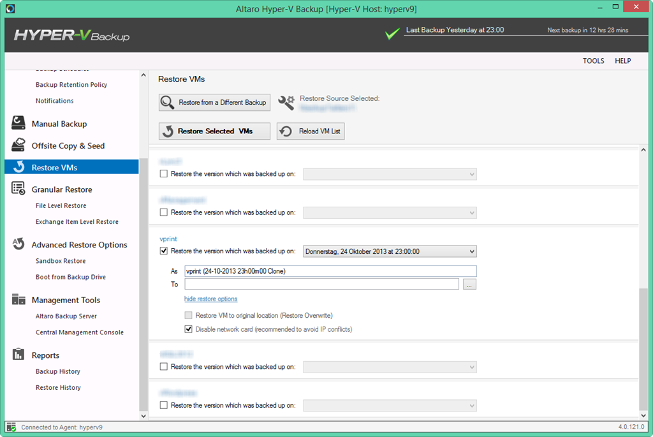Open the bottommost VM's version dropdown
653x437 pixels.
click(x=390, y=405)
